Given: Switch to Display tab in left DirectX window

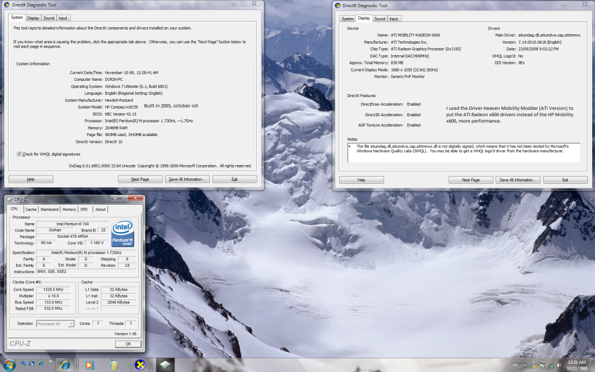Looking at the screenshot, I should click(33, 18).
